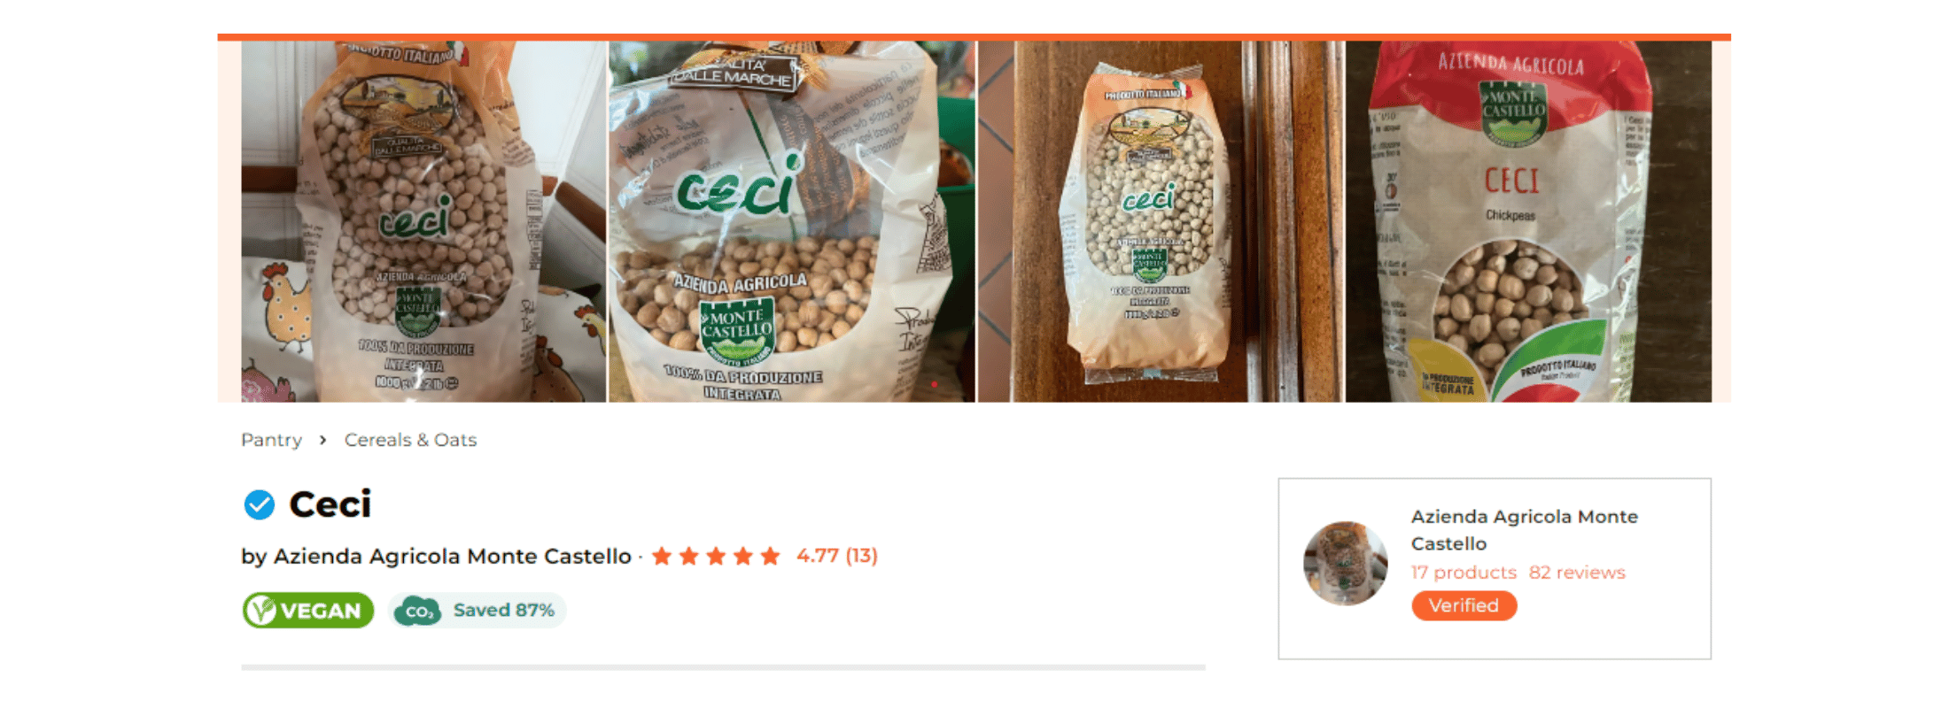Go to Cereals & Oats category
Image resolution: width=1949 pixels, height=708 pixels.
pos(410,440)
